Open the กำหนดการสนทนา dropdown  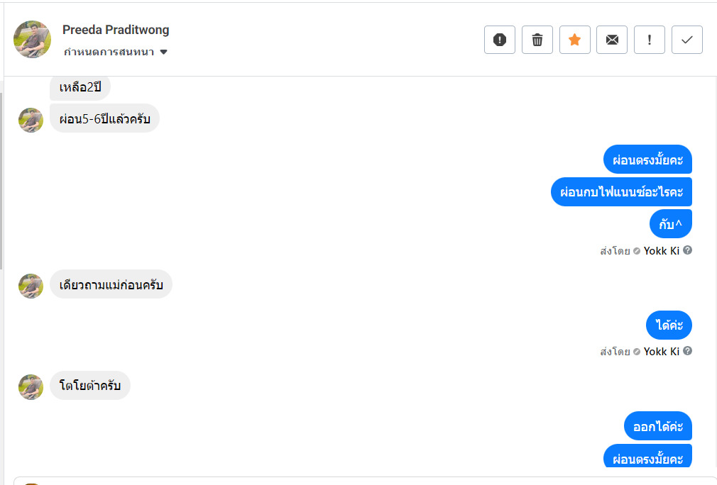[x=116, y=52]
